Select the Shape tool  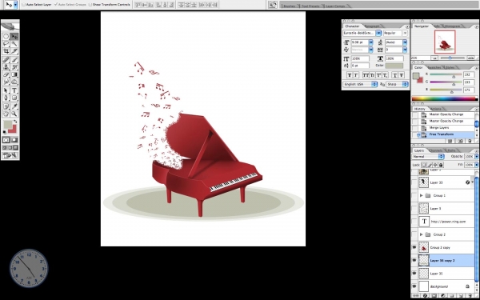14,98
